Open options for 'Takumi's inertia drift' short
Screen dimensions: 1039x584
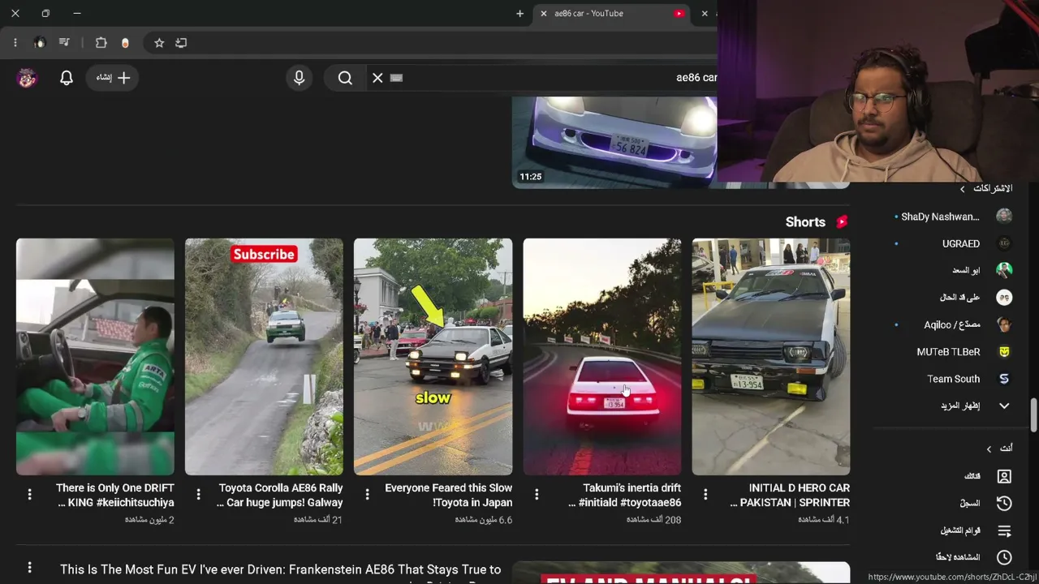[x=537, y=494]
